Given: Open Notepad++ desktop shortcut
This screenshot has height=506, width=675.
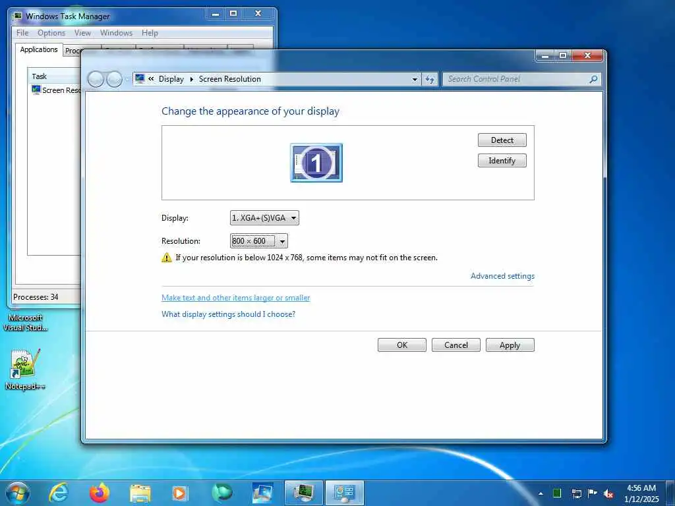Looking at the screenshot, I should (x=25, y=369).
